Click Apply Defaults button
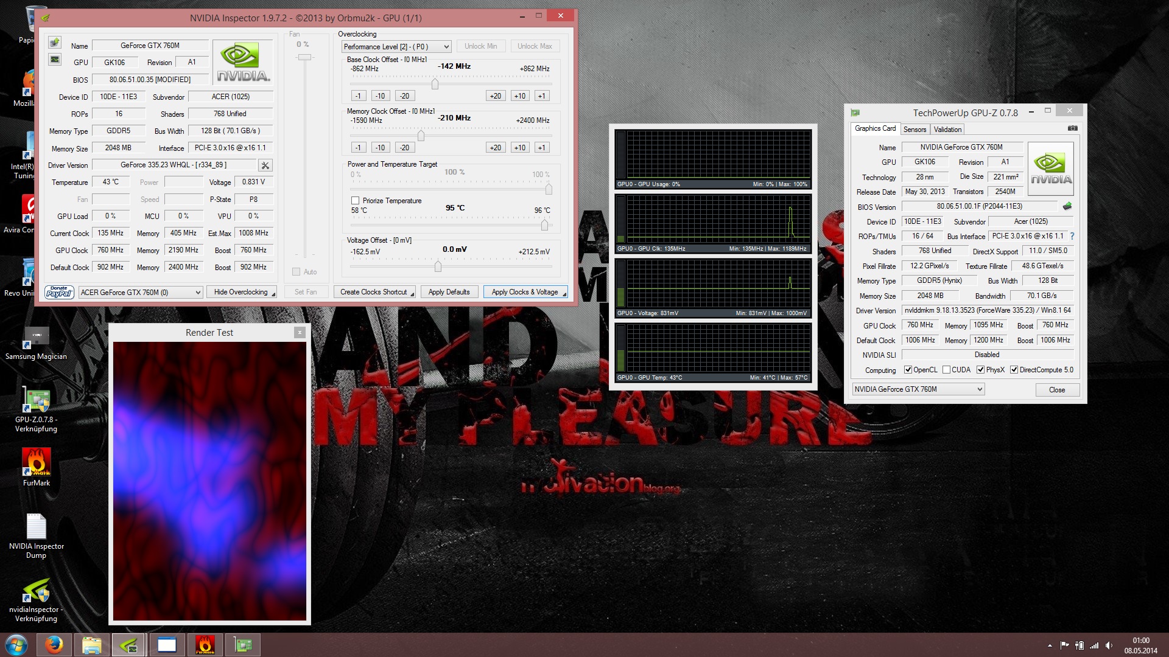Image resolution: width=1169 pixels, height=657 pixels. (449, 292)
